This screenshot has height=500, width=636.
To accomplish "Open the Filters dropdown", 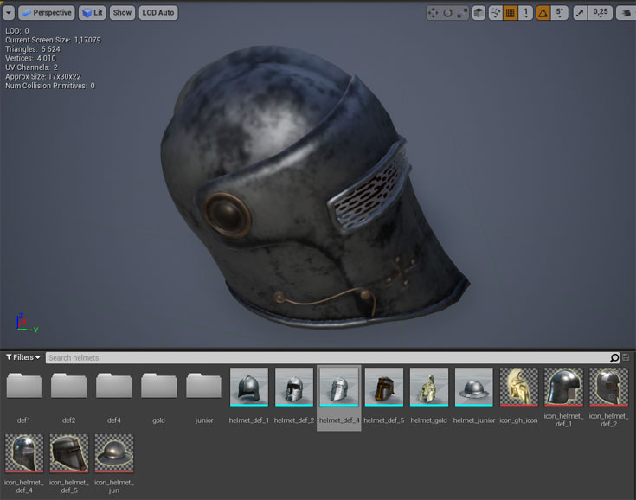I will [x=23, y=357].
